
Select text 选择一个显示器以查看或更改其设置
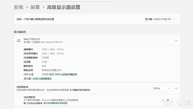pyautogui.click(x=35, y=19)
